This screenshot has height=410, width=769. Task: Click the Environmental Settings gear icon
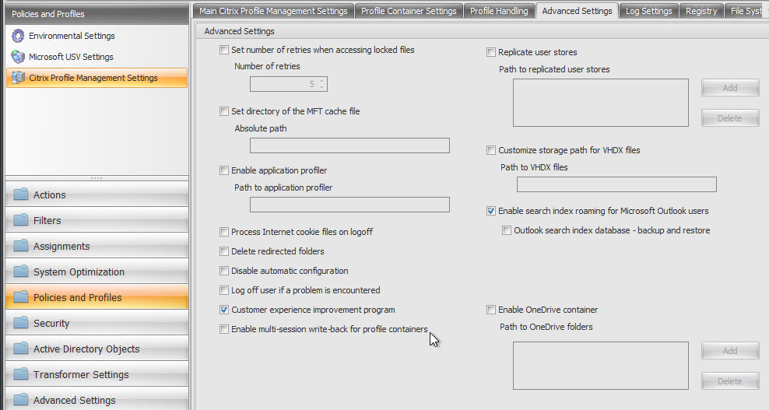point(18,36)
